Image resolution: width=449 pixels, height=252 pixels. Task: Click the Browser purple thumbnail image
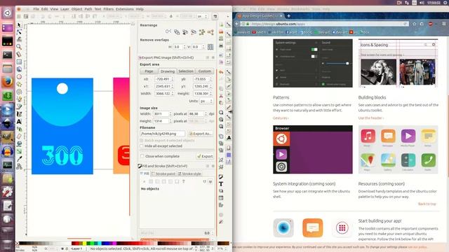(313, 149)
